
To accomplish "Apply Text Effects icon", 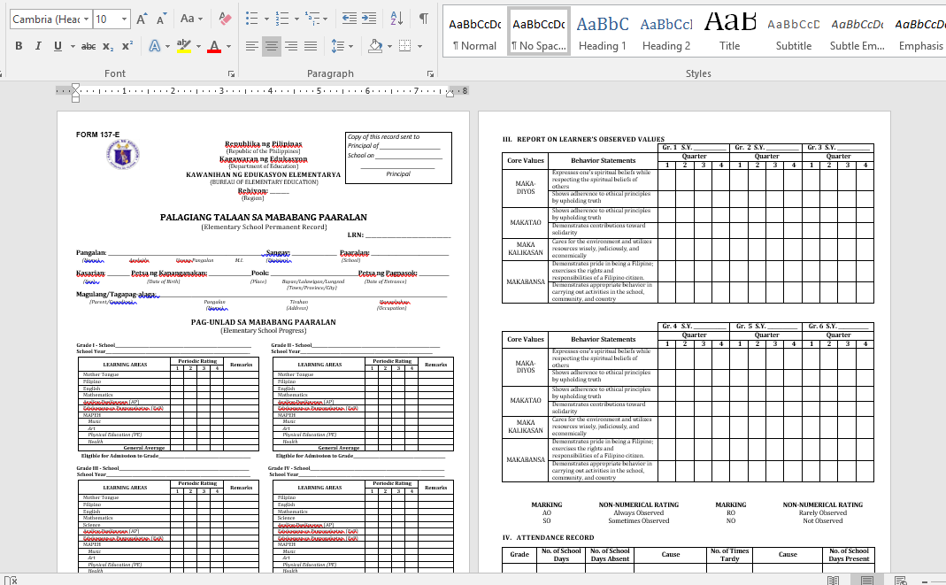I will click(x=155, y=46).
